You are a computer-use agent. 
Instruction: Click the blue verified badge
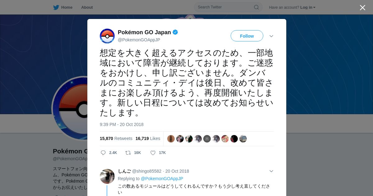click(175, 32)
